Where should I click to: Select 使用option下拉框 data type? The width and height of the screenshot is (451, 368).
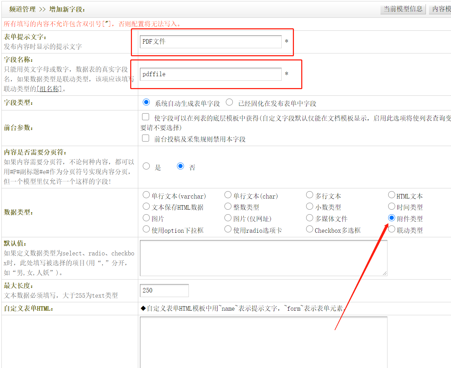[146, 229]
